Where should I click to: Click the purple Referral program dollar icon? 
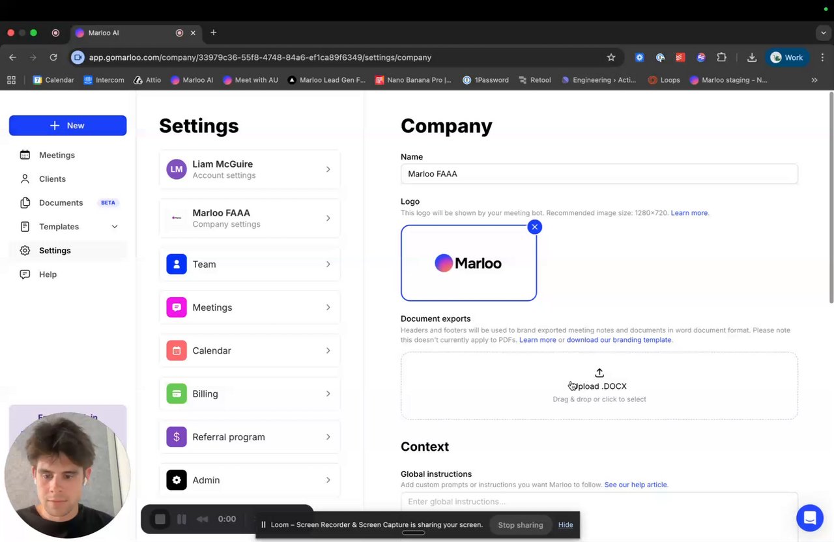pos(177,436)
